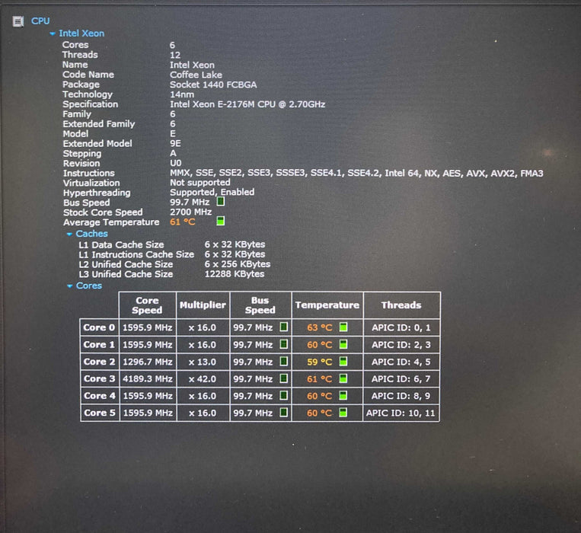Click the 63 °C temperature value
Screen dimensions: 581x533
click(x=319, y=327)
